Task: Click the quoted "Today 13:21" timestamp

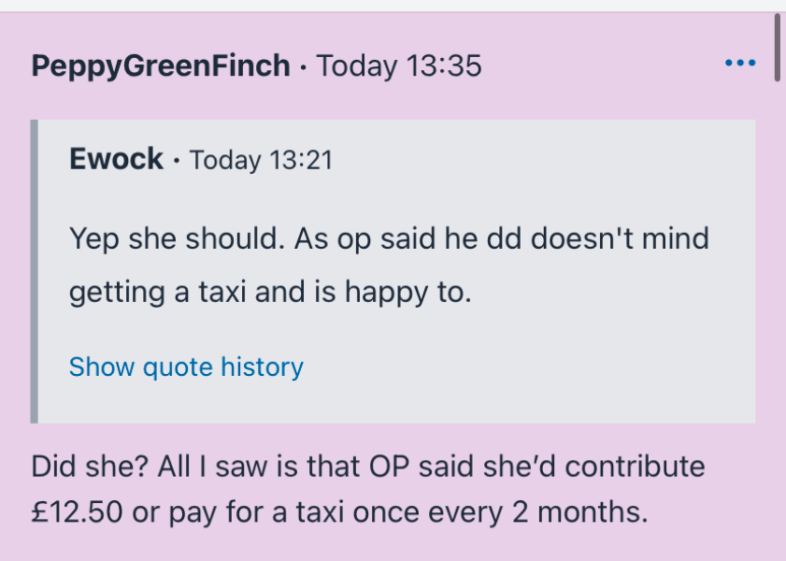Action: tap(261, 161)
